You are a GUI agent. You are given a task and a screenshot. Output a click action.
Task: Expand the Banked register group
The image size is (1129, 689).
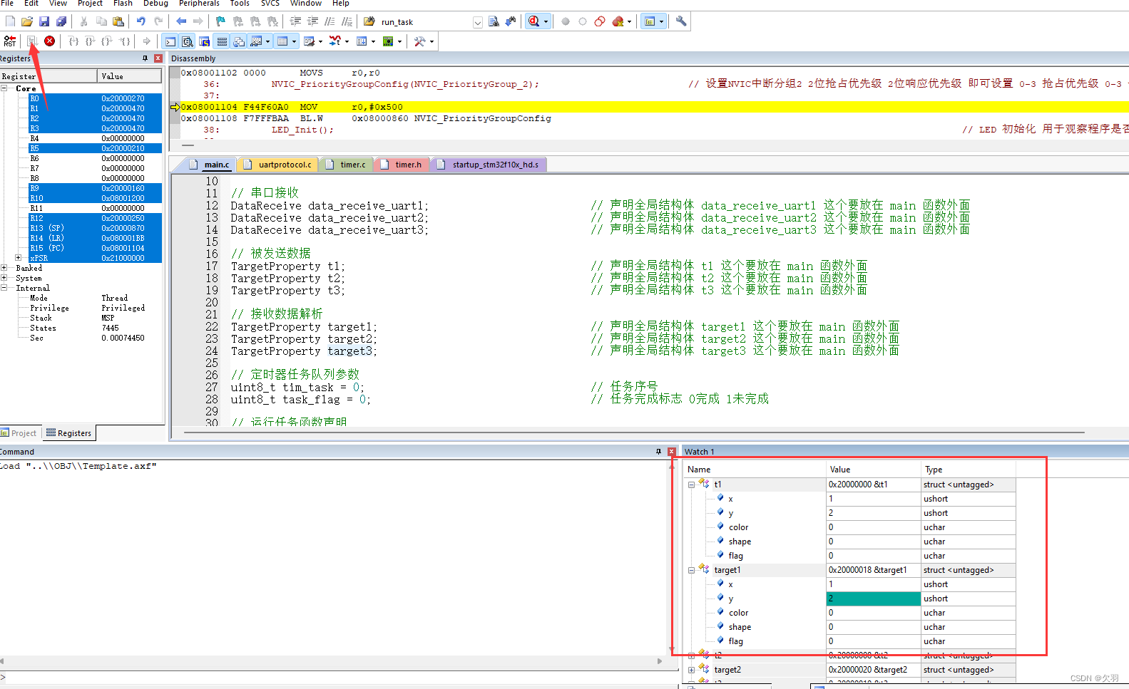click(4, 268)
